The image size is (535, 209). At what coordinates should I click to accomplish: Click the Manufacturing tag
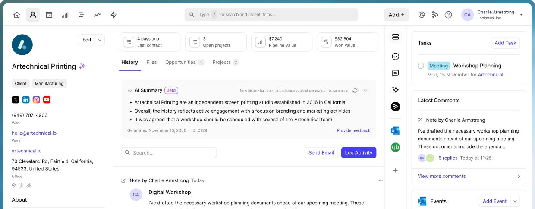(49, 84)
